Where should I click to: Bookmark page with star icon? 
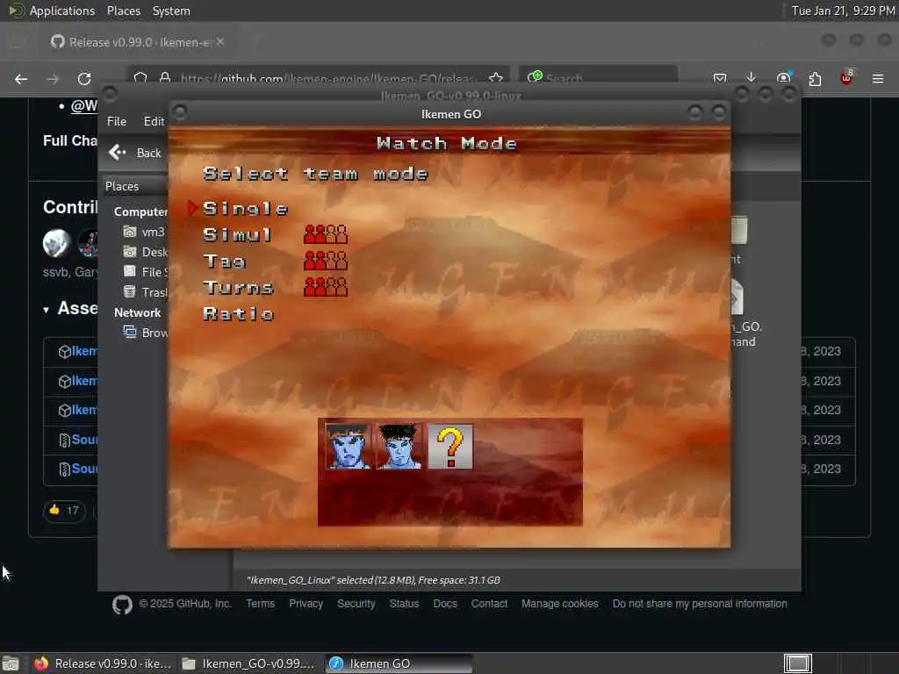tap(496, 78)
